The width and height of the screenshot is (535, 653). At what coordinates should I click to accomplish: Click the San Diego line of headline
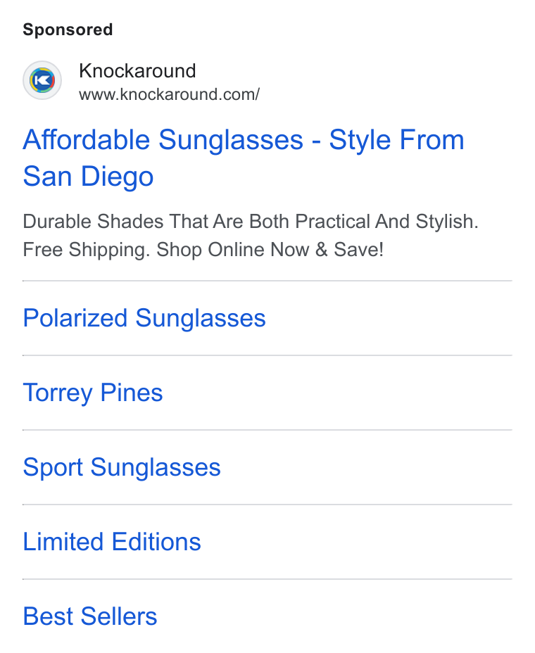pyautogui.click(x=88, y=176)
